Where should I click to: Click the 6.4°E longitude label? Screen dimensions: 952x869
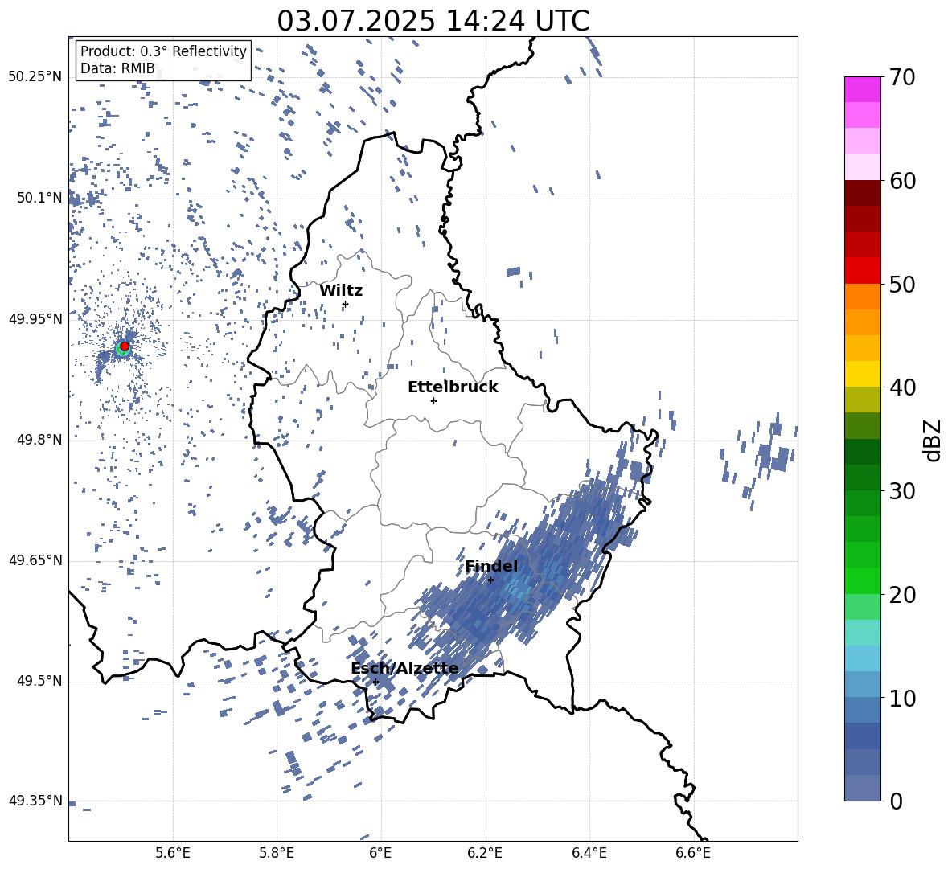click(x=589, y=853)
